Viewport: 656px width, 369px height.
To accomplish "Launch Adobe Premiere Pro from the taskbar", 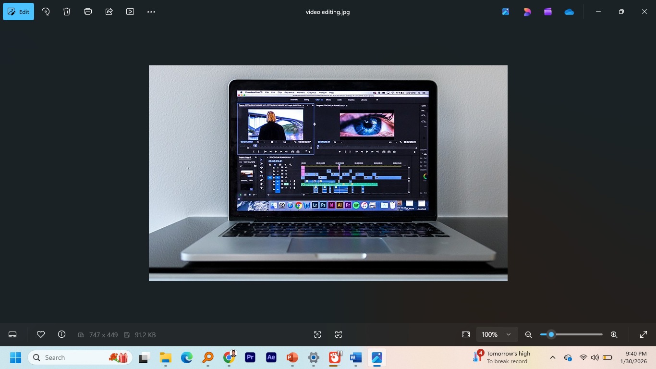I will 250,357.
